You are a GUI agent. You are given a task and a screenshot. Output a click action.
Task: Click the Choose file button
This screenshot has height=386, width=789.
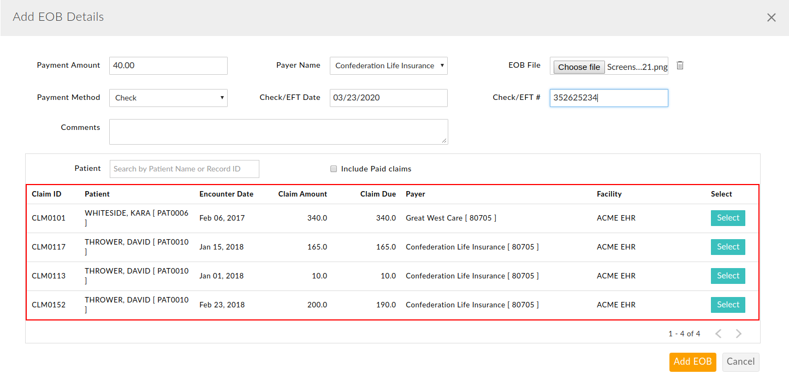click(x=579, y=67)
